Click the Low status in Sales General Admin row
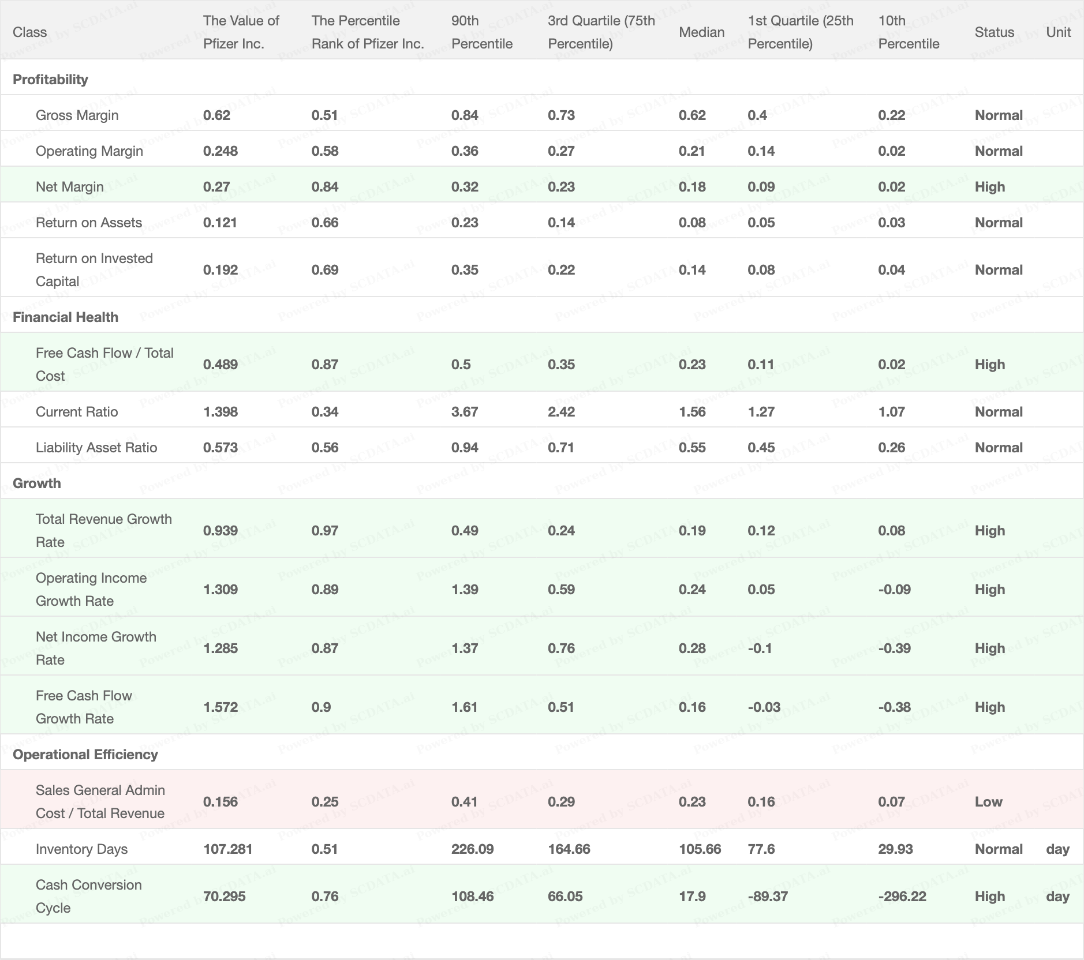Screen dimensions: 1084x960 (x=988, y=802)
